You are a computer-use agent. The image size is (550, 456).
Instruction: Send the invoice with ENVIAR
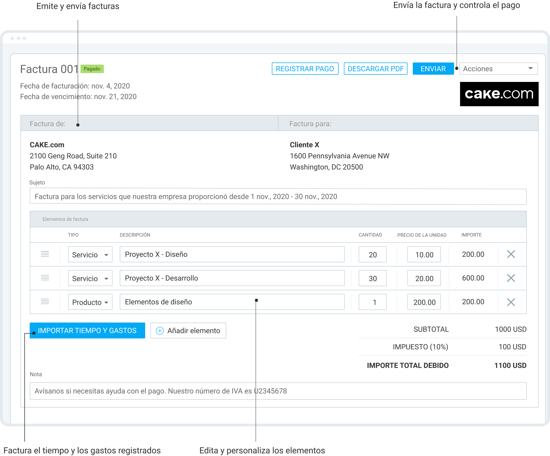click(433, 69)
